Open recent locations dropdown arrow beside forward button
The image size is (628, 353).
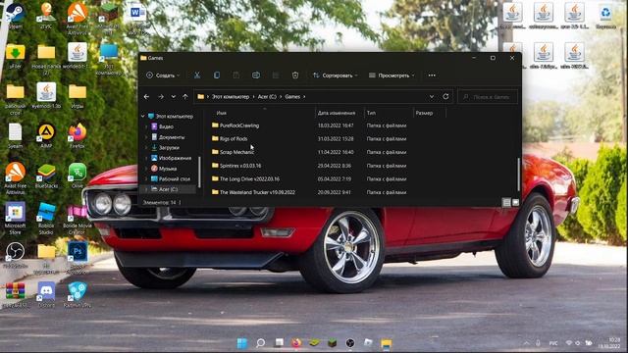[173, 97]
